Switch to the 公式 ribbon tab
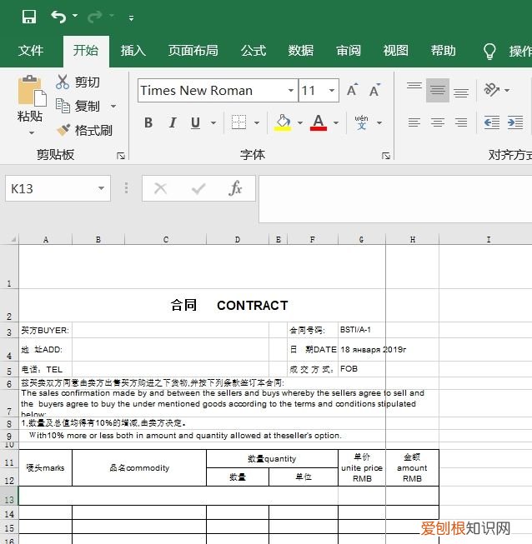 [x=253, y=51]
